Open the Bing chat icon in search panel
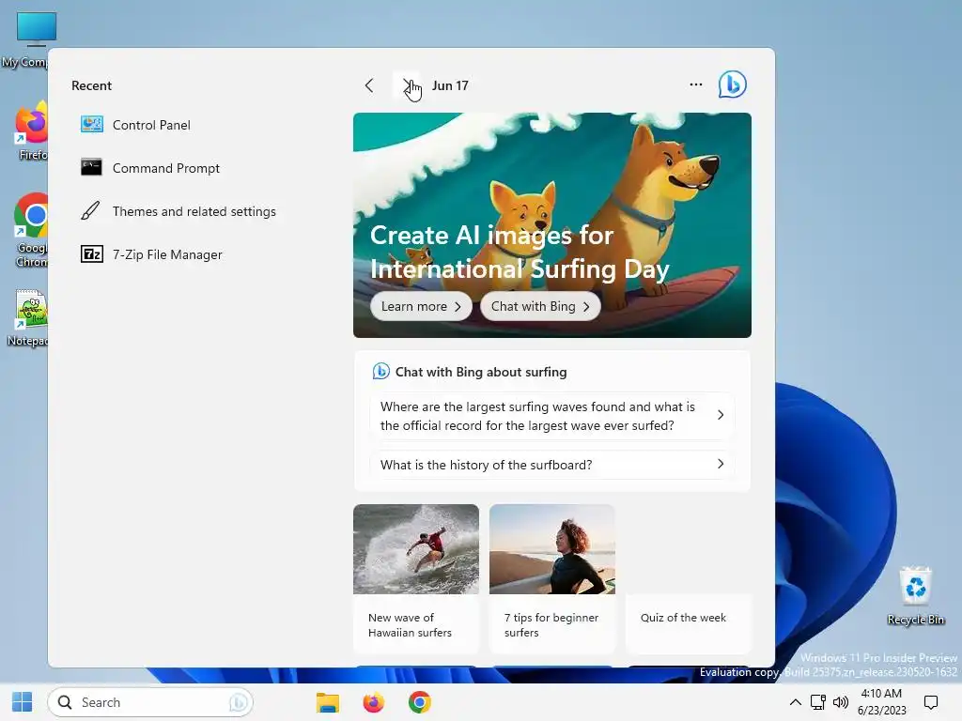 [732, 84]
